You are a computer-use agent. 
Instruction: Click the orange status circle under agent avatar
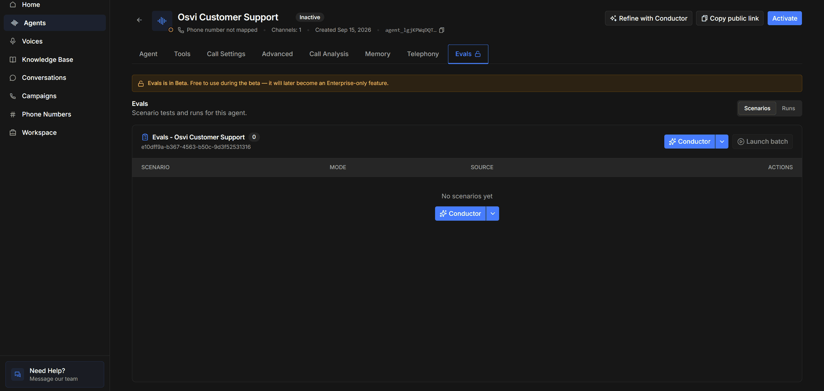pos(171,30)
